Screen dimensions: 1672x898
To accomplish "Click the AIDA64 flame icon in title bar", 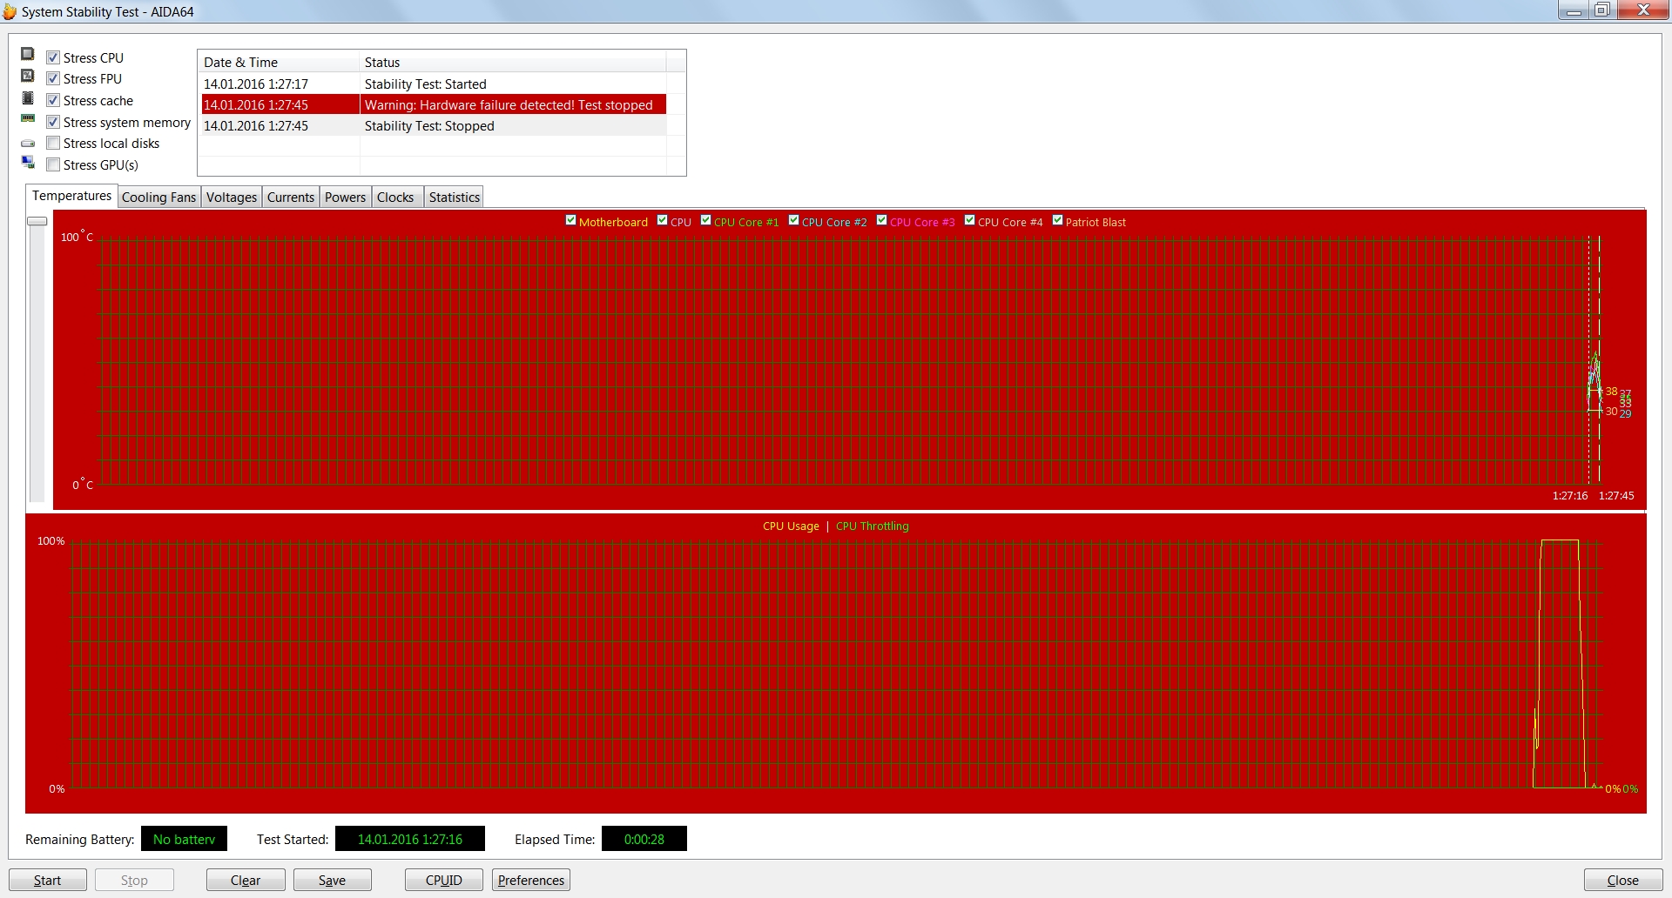I will (x=10, y=11).
